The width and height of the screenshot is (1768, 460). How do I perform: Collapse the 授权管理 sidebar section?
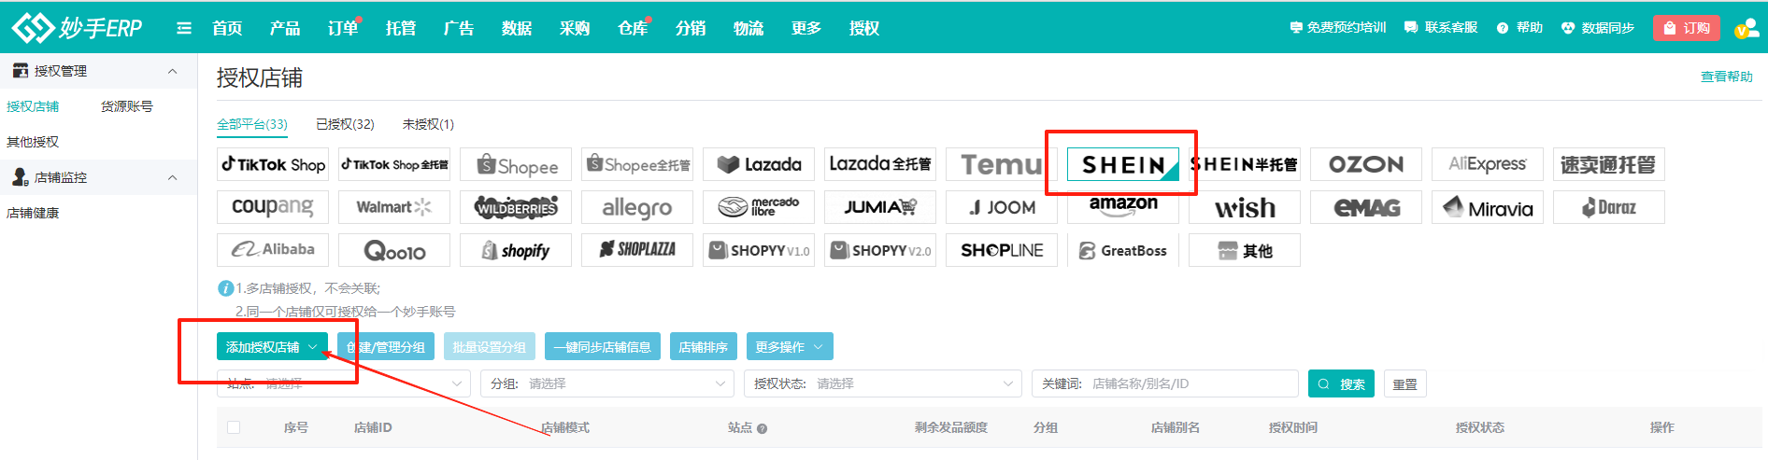tap(172, 71)
